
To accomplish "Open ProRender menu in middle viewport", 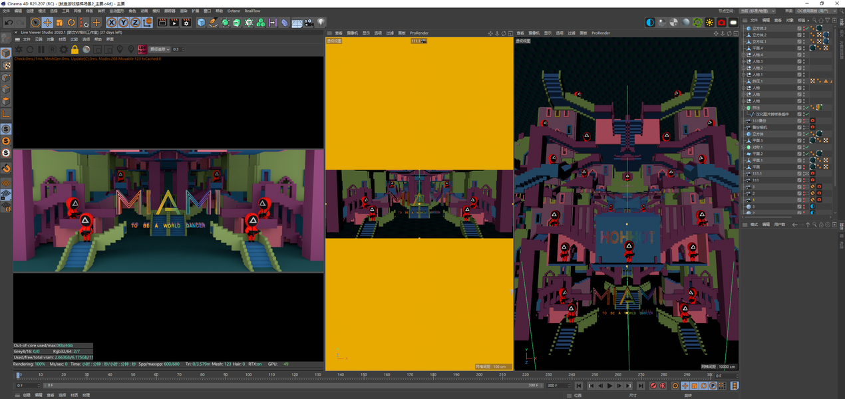I will [419, 33].
